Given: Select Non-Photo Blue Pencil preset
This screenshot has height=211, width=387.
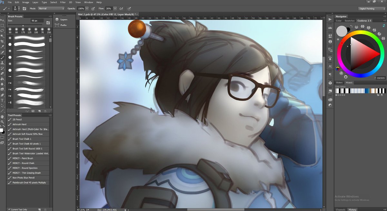Looking at the screenshot, I should tap(28, 178).
